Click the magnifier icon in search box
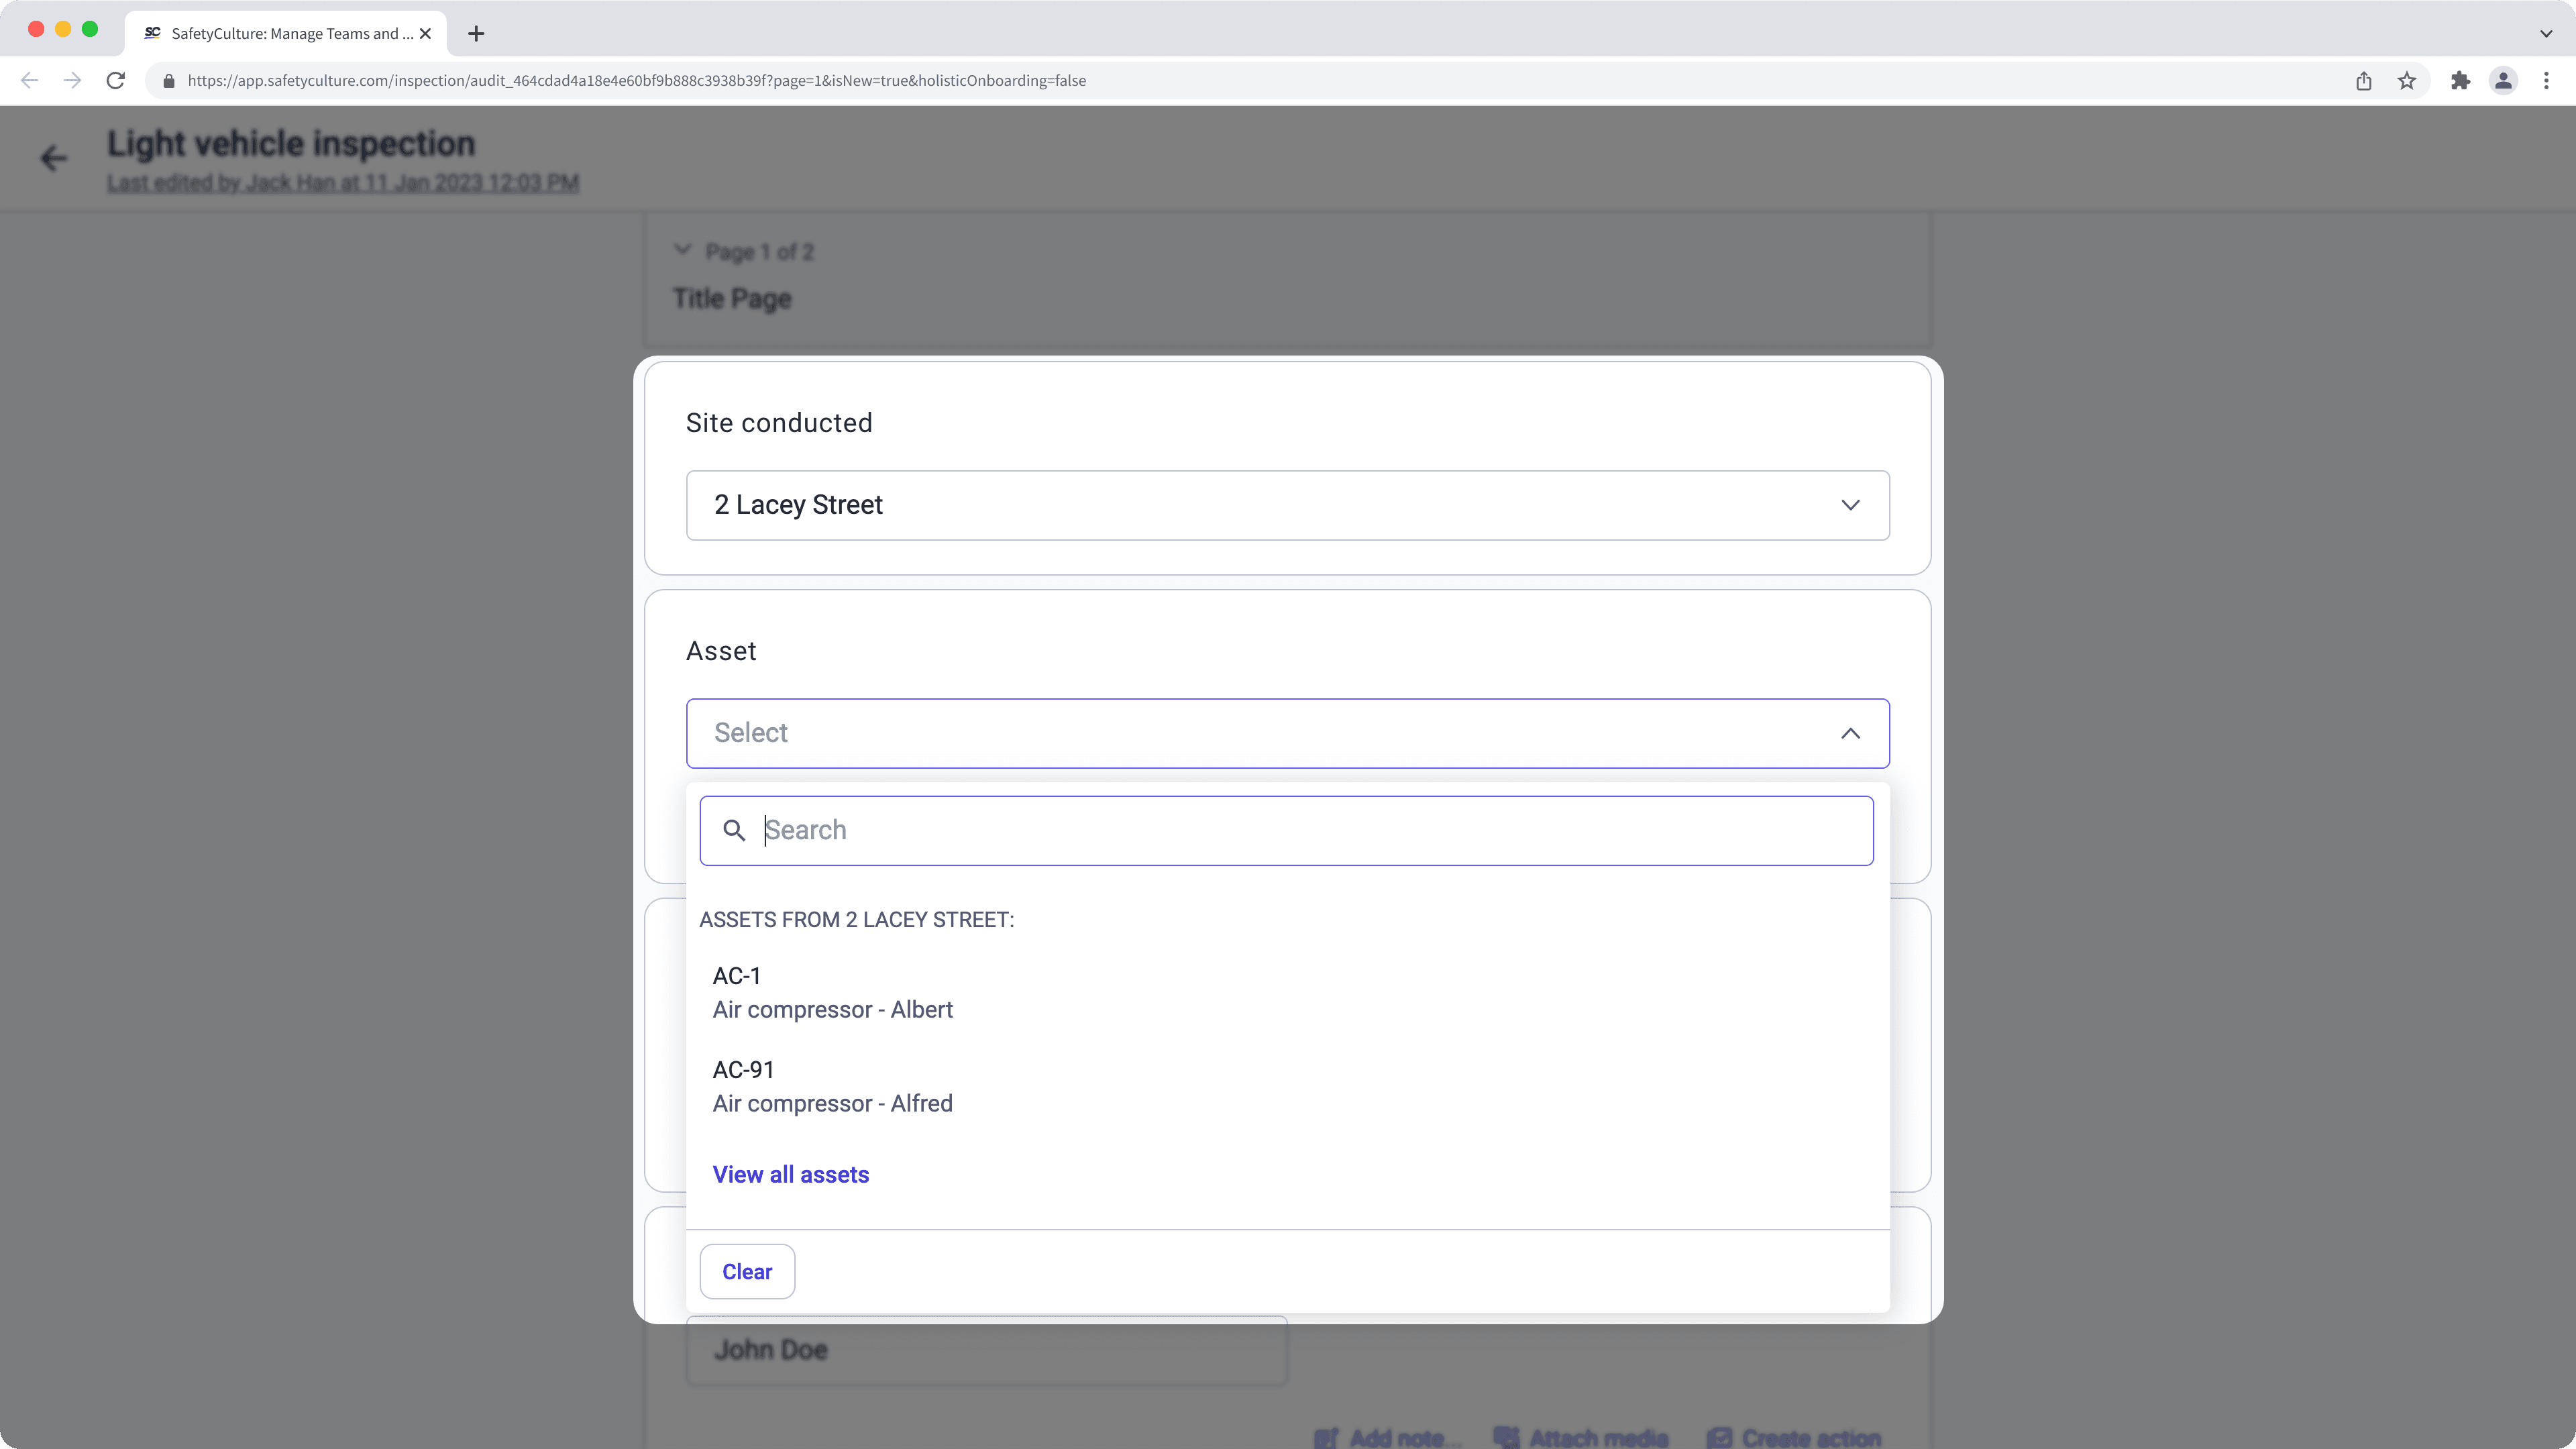Viewport: 2576px width, 1449px height. click(734, 830)
